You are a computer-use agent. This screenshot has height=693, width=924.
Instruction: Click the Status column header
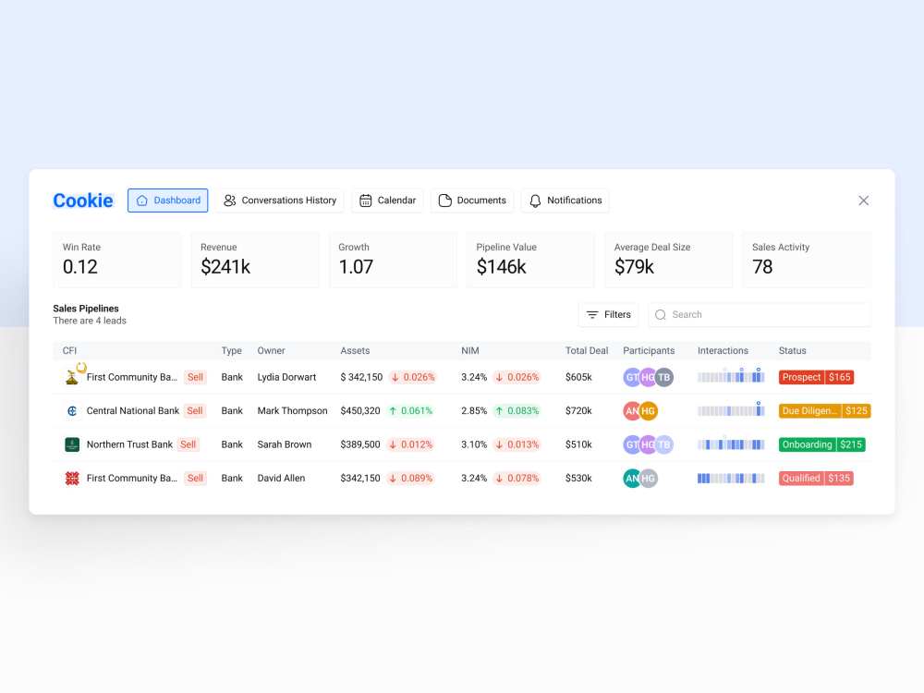tap(792, 350)
